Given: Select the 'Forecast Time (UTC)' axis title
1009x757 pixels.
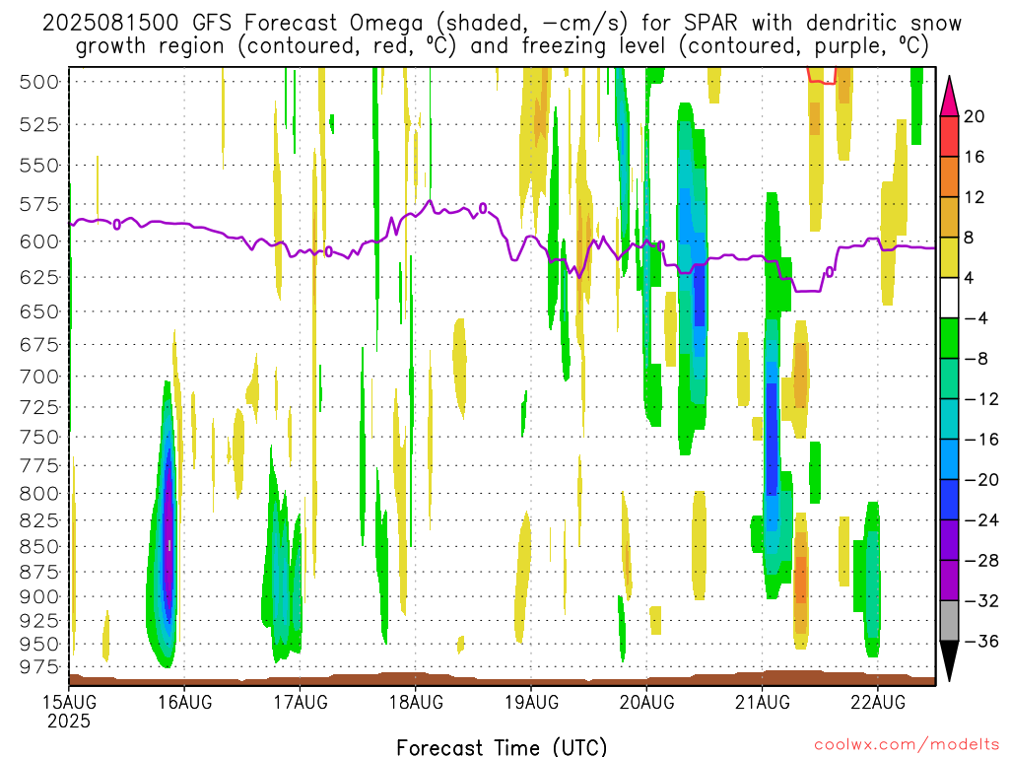Looking at the screenshot, I should 502,747.
